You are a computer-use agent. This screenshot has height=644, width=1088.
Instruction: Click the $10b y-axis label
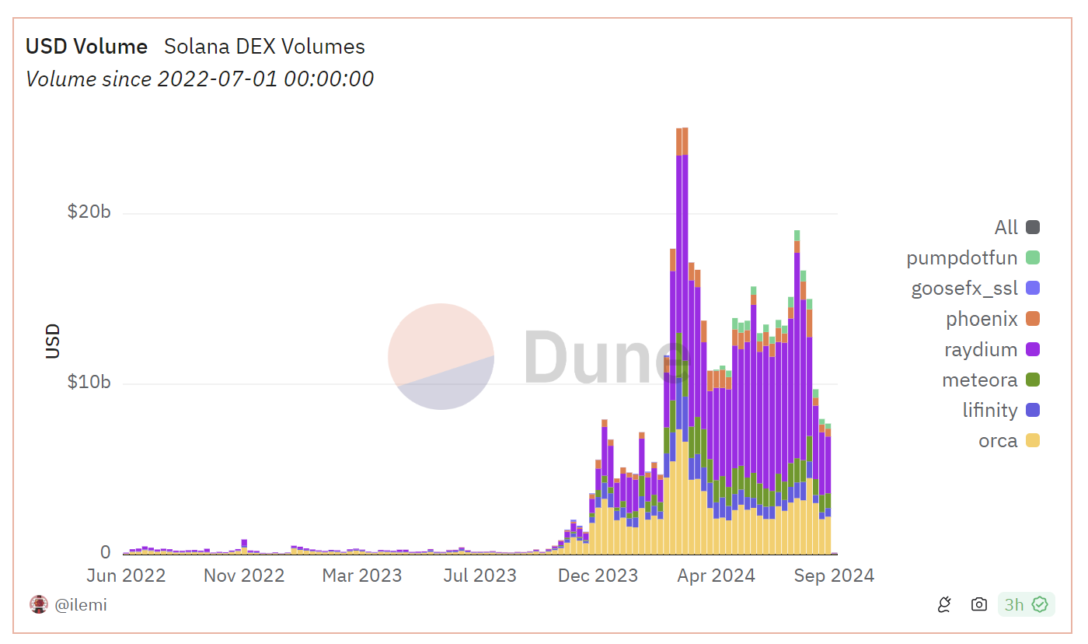(x=89, y=382)
